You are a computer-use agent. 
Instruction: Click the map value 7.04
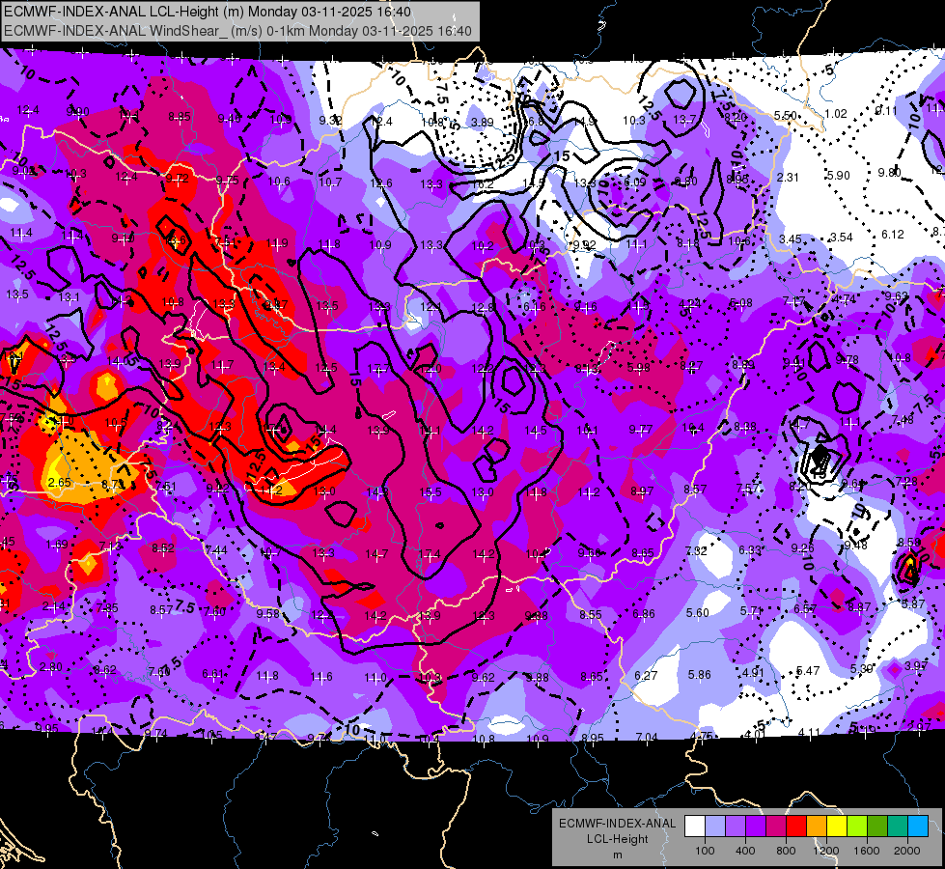coord(648,737)
